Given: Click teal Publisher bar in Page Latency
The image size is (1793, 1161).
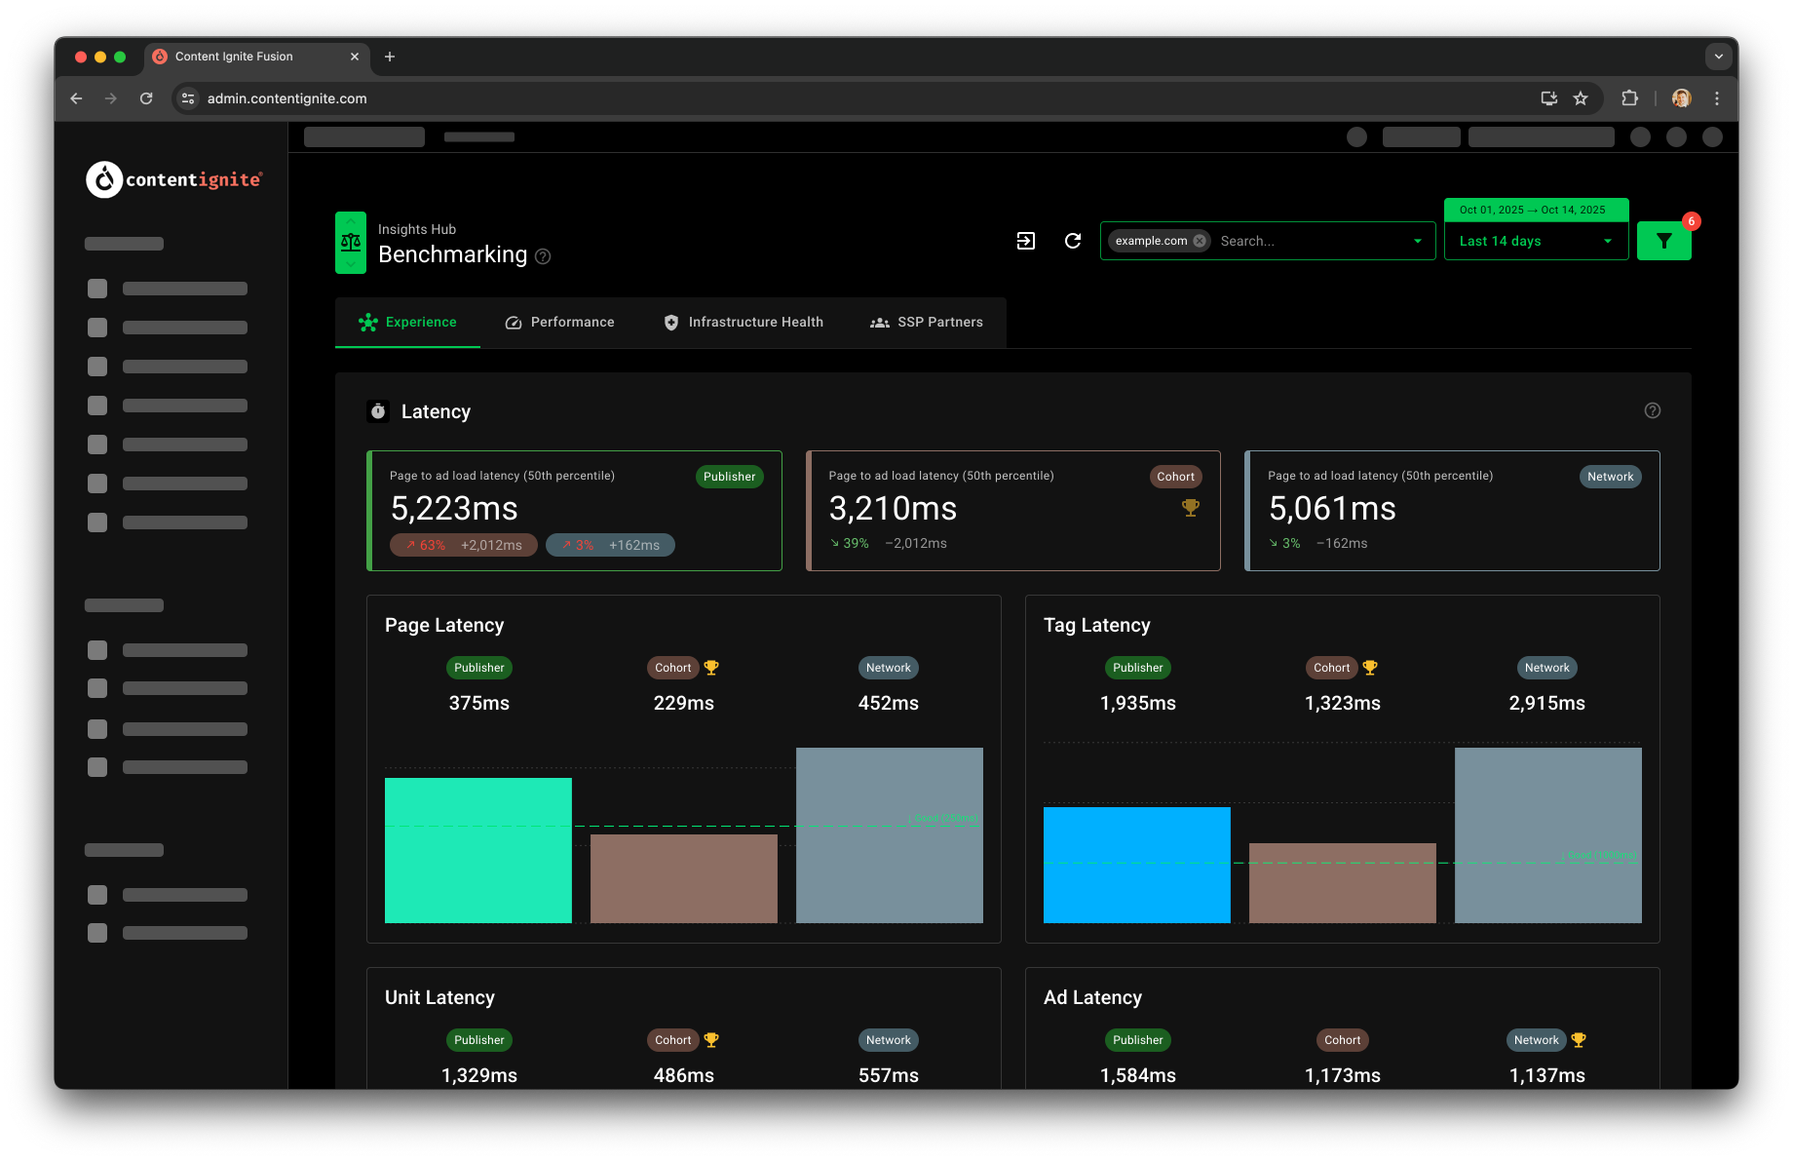Looking at the screenshot, I should click(478, 850).
